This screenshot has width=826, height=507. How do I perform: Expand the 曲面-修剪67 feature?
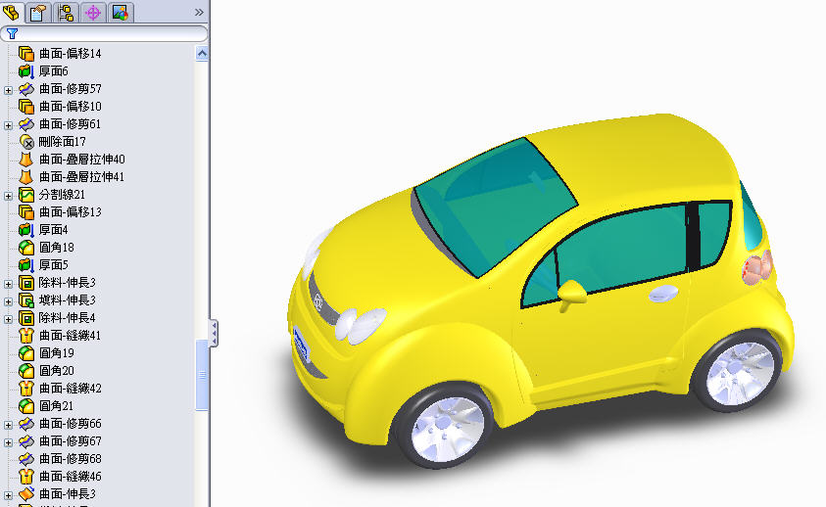[x=8, y=442]
